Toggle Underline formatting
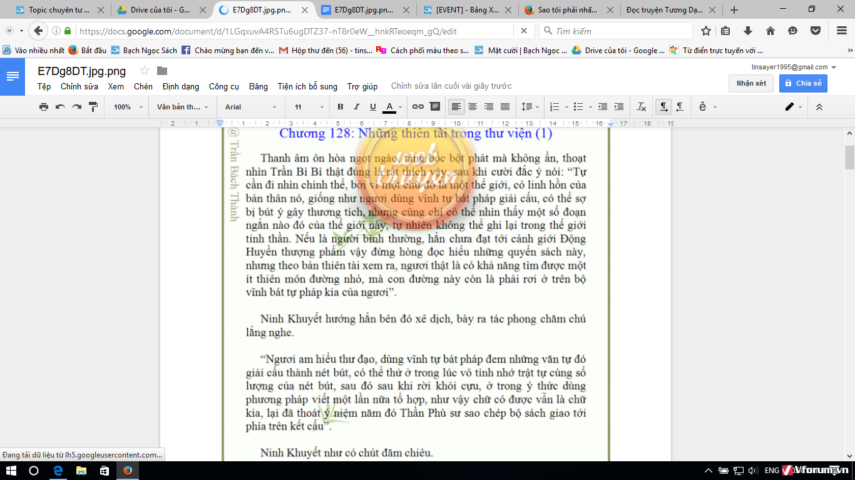The image size is (855, 480). pos(373,107)
